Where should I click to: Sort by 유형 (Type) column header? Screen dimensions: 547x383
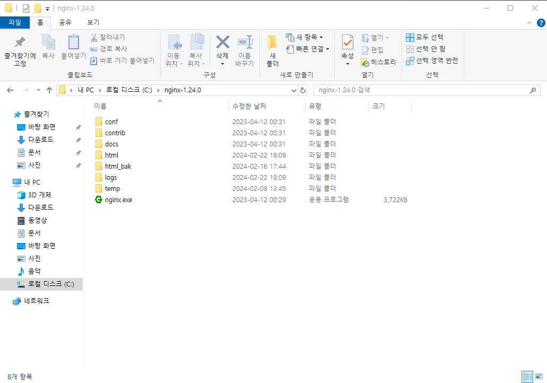(315, 106)
